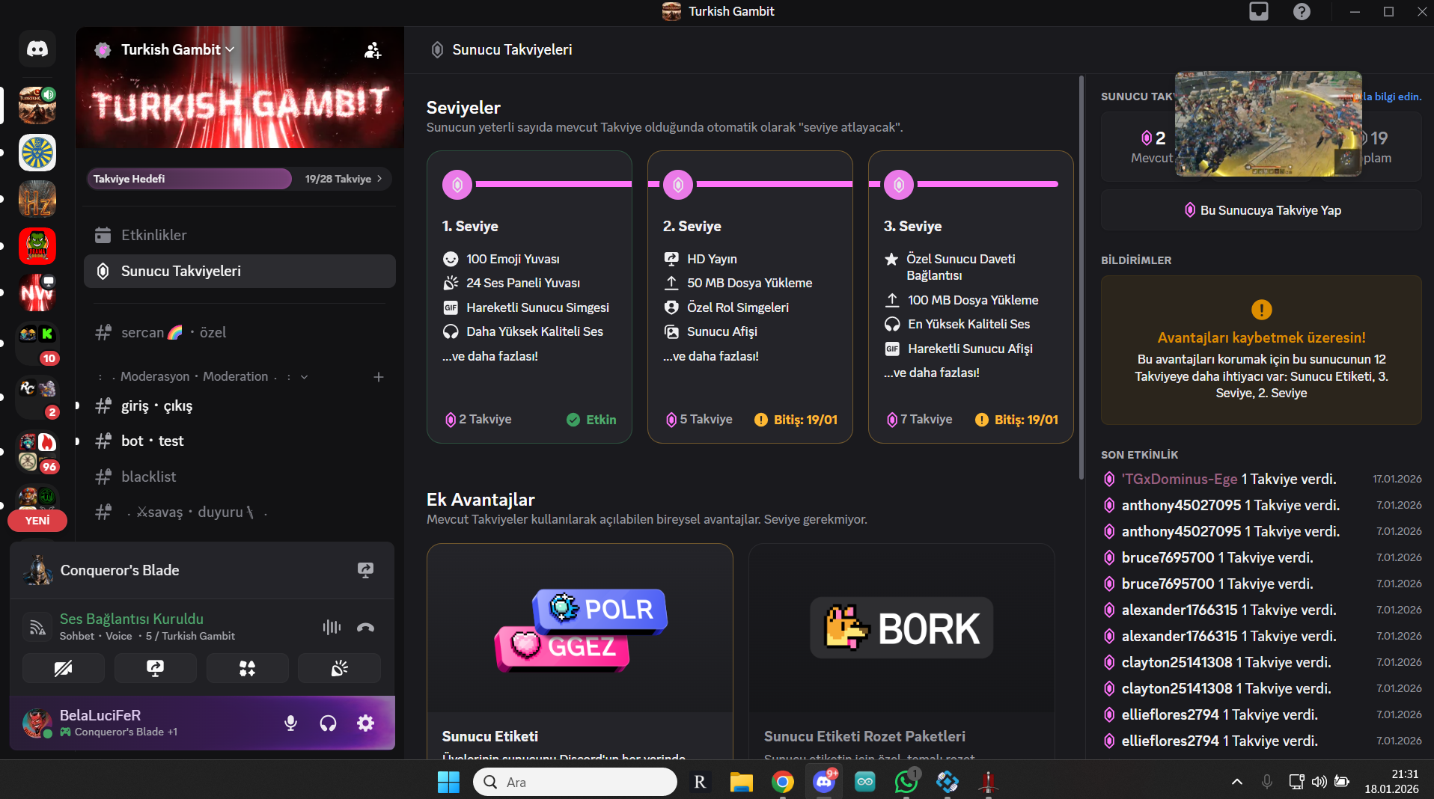This screenshot has height=799, width=1434.
Task: Start an activity with the activities button
Action: (x=247, y=668)
